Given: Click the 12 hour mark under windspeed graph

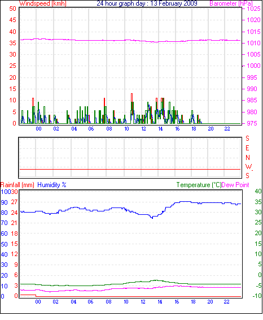Looking at the screenshot, I should 143,129.
